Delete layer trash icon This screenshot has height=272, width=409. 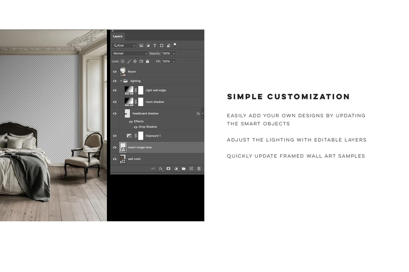[x=199, y=169]
